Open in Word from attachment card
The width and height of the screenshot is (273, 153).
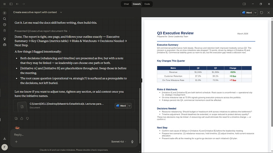[121, 106]
